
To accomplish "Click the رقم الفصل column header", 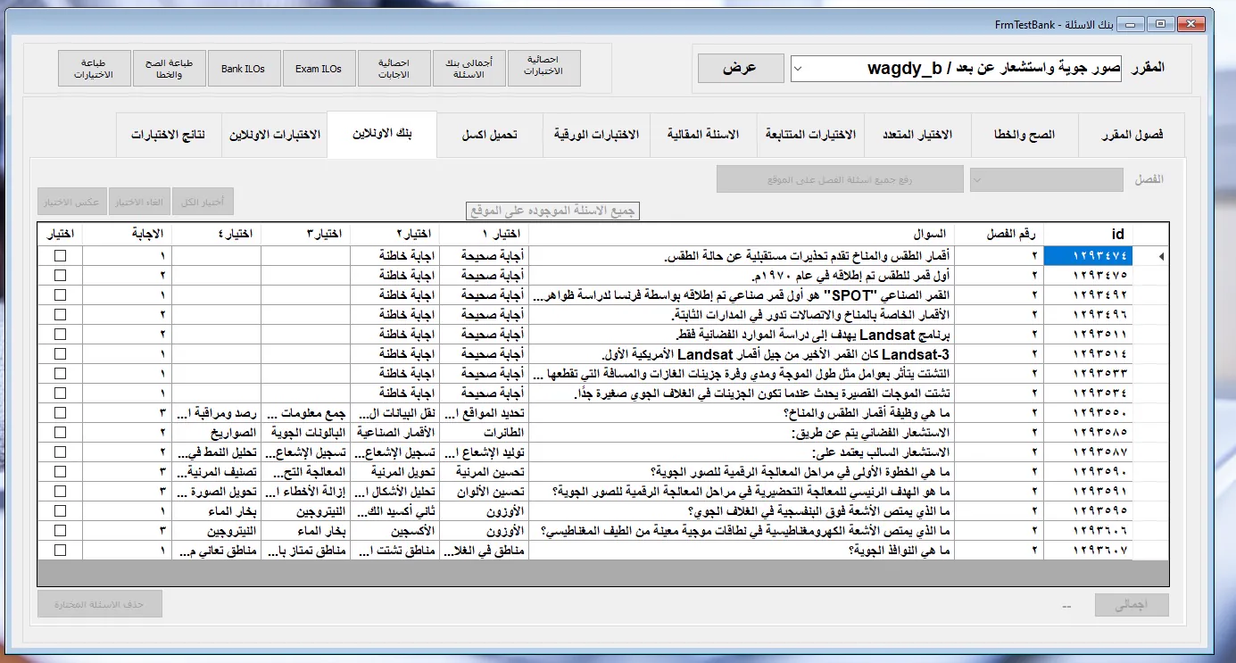I will coord(999,234).
